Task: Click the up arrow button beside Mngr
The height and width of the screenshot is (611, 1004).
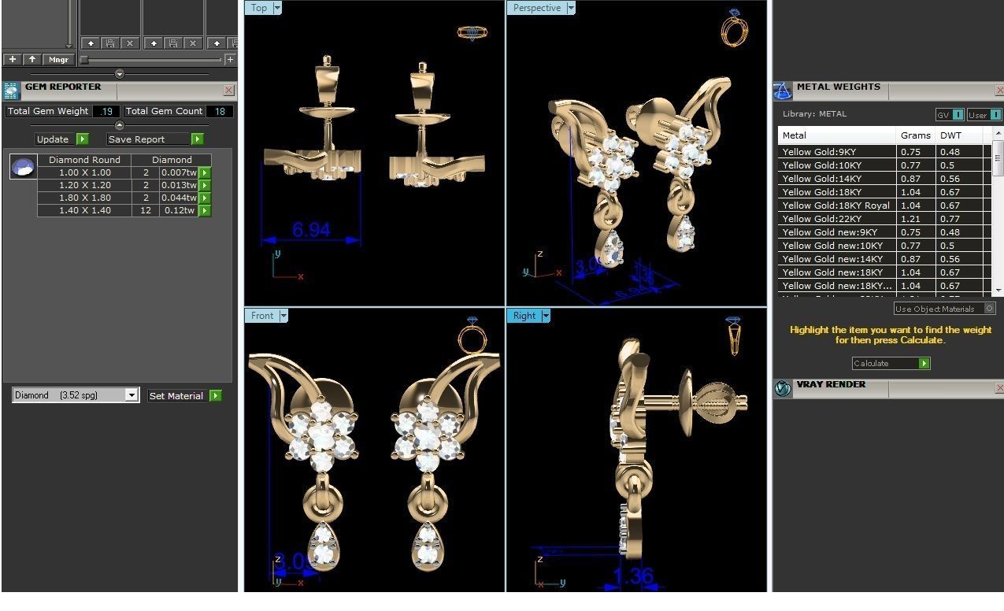Action: click(x=32, y=59)
